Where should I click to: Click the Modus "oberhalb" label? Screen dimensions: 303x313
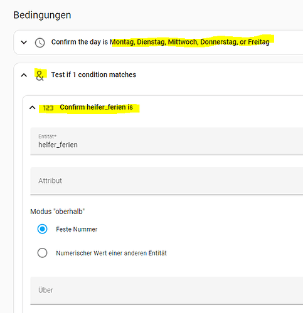tap(58, 212)
